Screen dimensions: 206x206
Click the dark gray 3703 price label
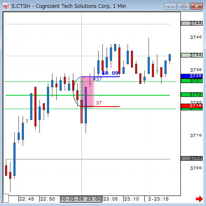tap(192, 158)
